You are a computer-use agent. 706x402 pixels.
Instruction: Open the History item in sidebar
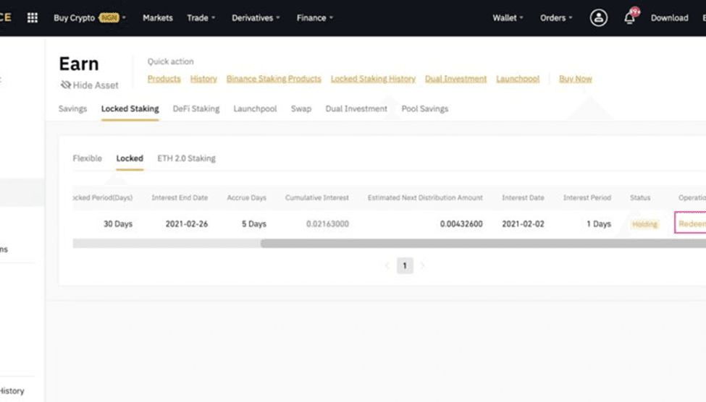click(x=12, y=390)
